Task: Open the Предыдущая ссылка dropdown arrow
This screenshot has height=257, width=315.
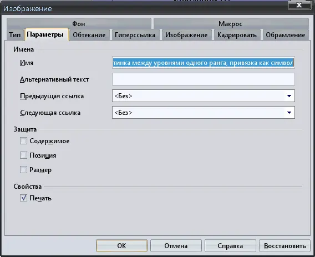Action: point(289,96)
